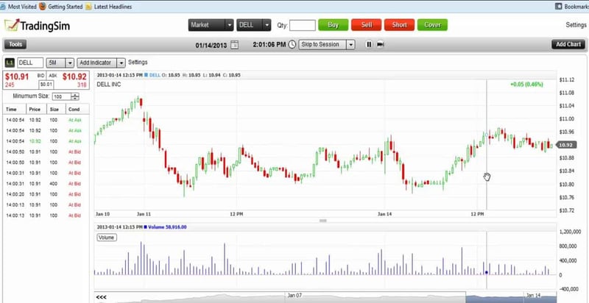Open the Tools menu
The width and height of the screenshot is (589, 303).
[x=15, y=44]
